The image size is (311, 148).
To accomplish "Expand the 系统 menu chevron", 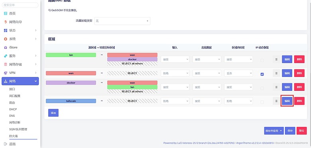I will (x=36, y=39).
